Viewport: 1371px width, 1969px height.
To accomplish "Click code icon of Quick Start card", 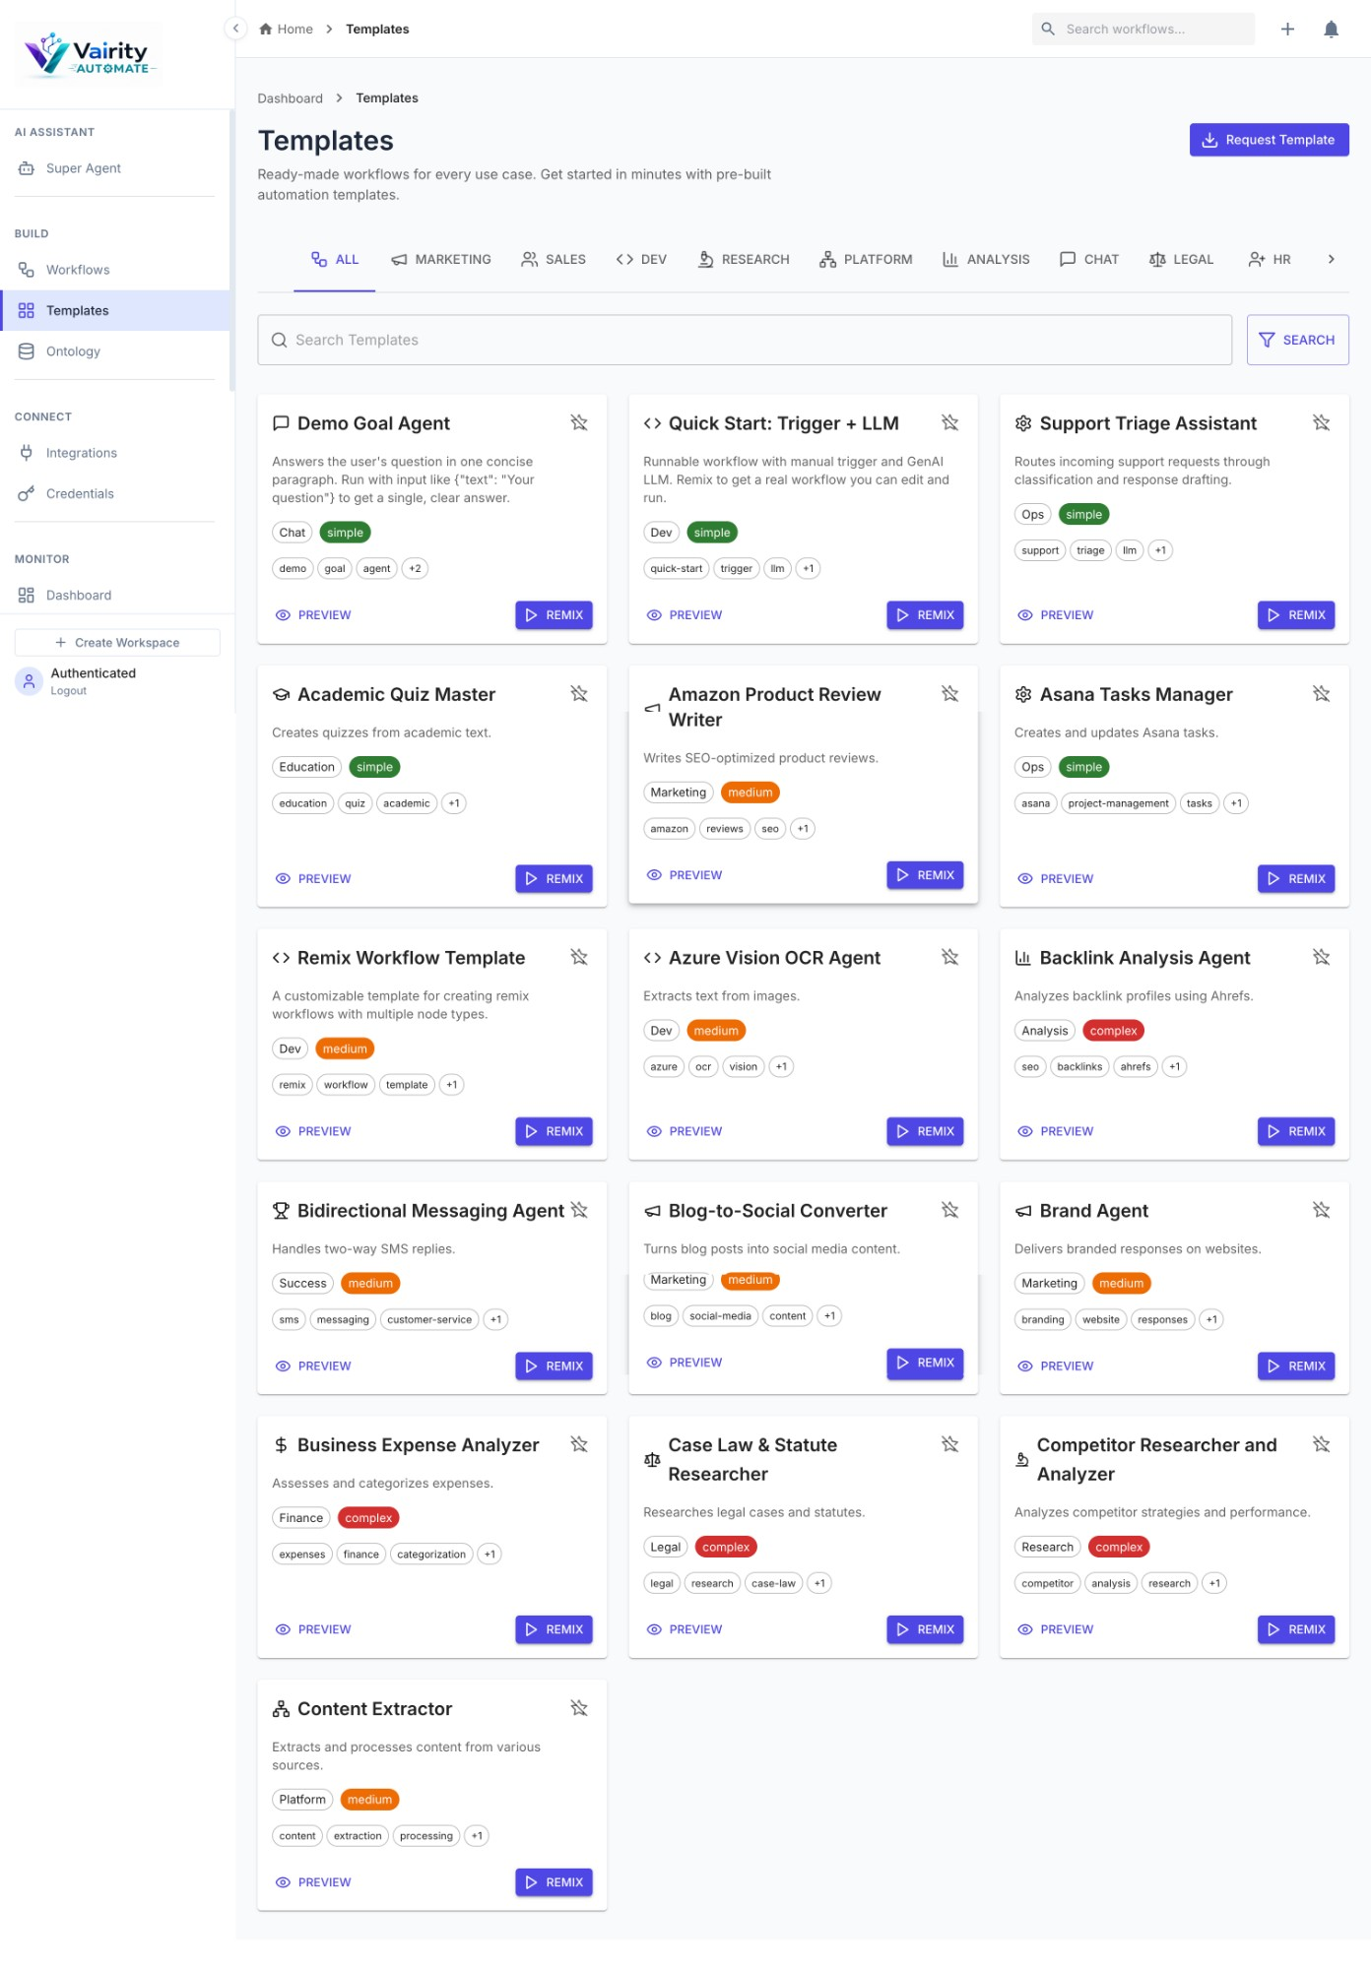I will (652, 423).
